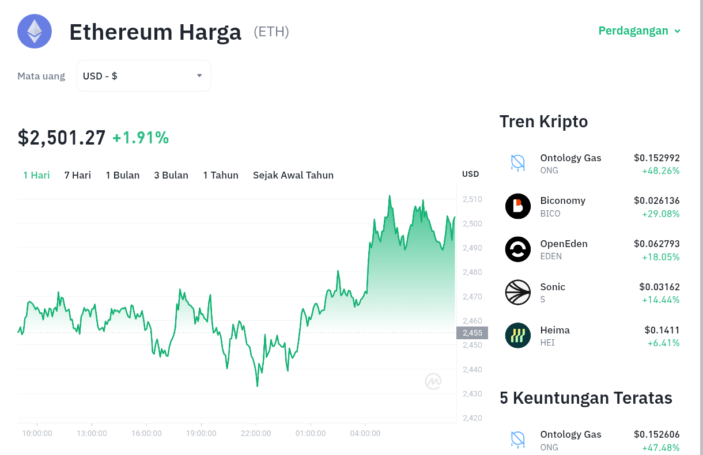Switch chart to 7 Hari
The height and width of the screenshot is (455, 703).
click(78, 175)
